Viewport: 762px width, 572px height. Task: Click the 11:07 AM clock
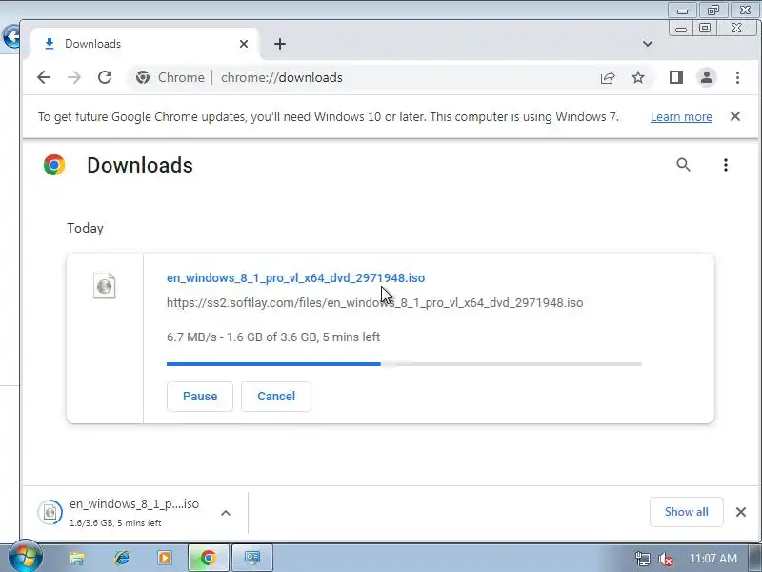(712, 558)
